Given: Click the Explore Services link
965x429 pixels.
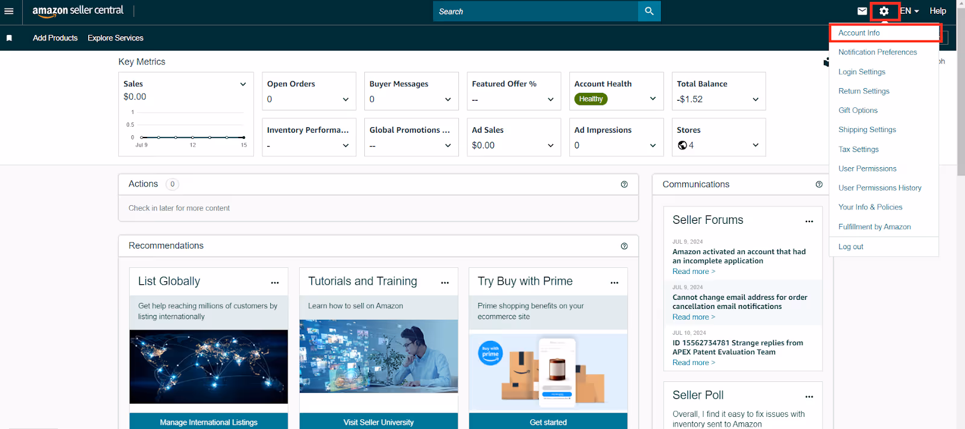Looking at the screenshot, I should coord(115,38).
